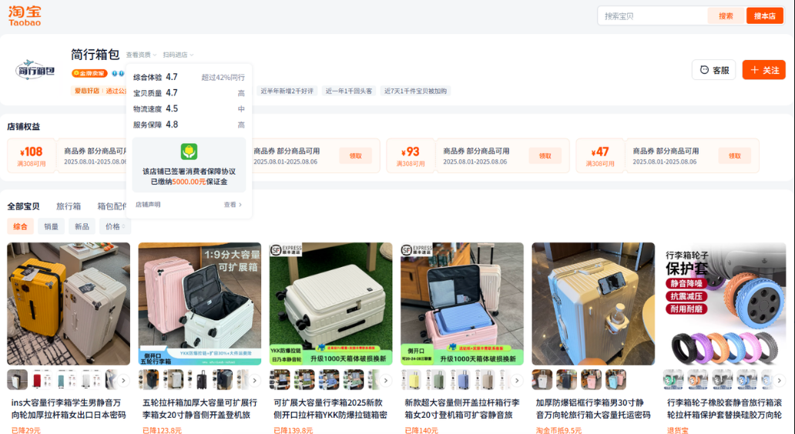
Task: Expand the 查看资质 dropdown
Action: click(x=141, y=55)
